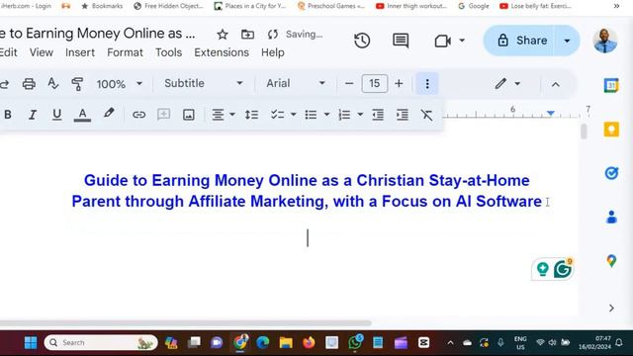633x356 pixels.
Task: Insert a link
Action: (x=138, y=115)
